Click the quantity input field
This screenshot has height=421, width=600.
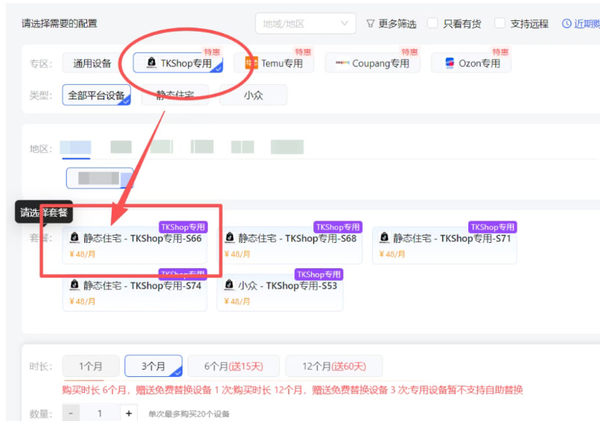tap(100, 414)
